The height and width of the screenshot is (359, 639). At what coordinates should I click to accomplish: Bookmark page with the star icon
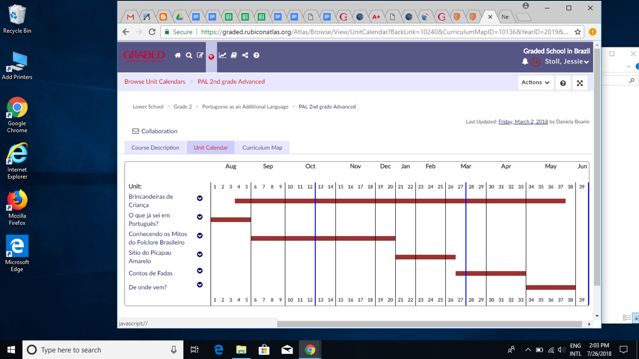pos(578,32)
